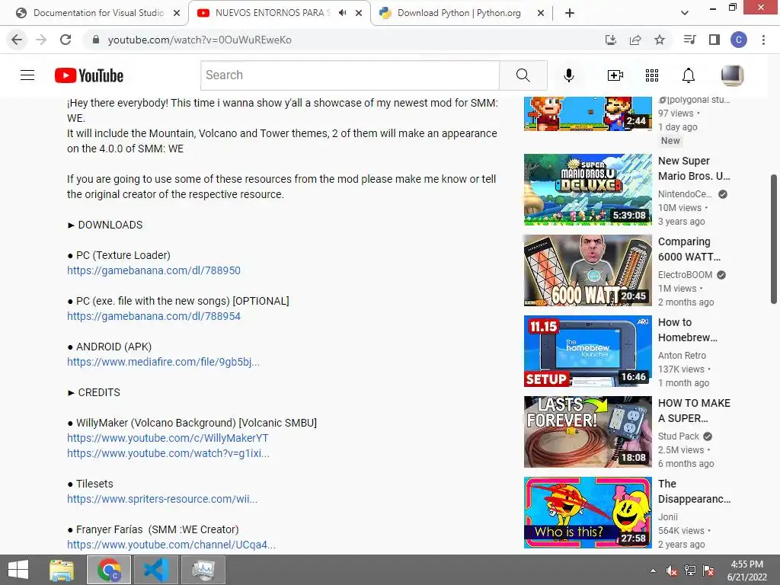This screenshot has height=585, width=780.
Task: Open the mediafire APK download link
Action: click(163, 362)
